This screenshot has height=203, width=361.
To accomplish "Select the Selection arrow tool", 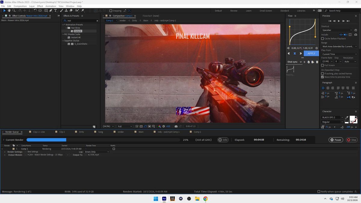I will point(5,11).
